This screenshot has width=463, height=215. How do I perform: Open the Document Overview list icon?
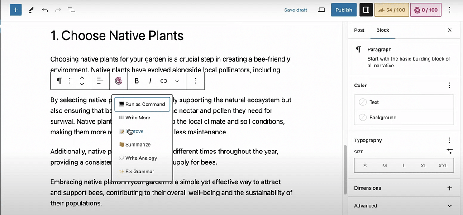[x=72, y=10]
